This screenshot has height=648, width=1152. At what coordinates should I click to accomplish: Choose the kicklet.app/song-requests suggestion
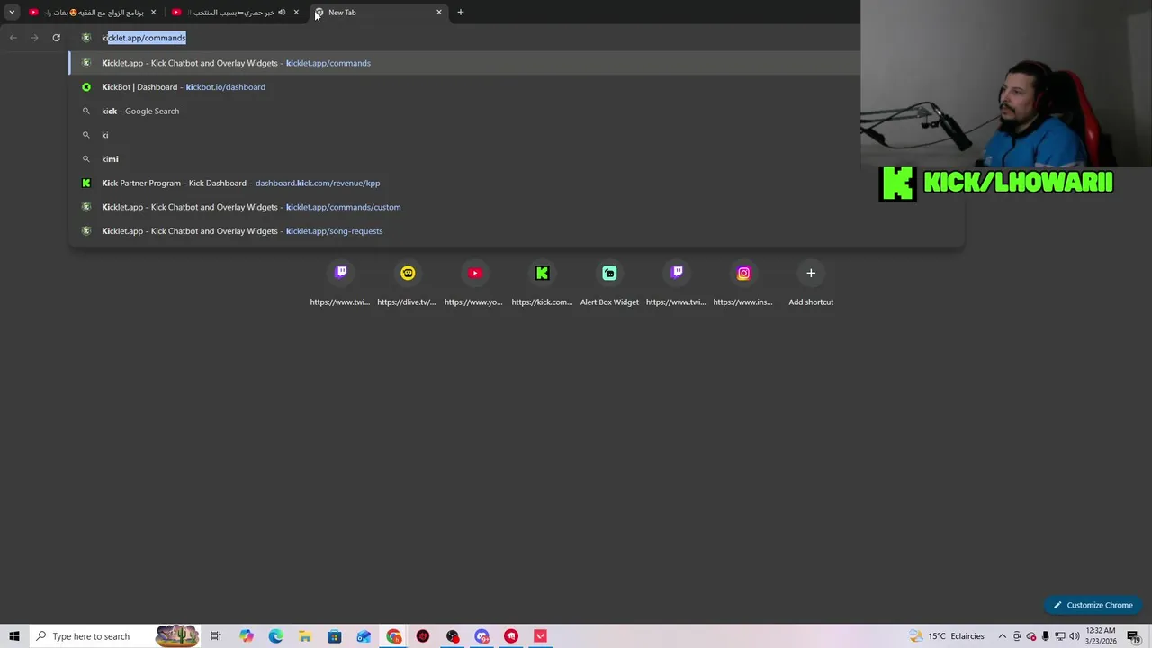coord(516,231)
